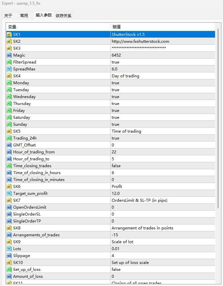Select the Sunday value true
This screenshot has width=223, height=286.
click(115, 125)
